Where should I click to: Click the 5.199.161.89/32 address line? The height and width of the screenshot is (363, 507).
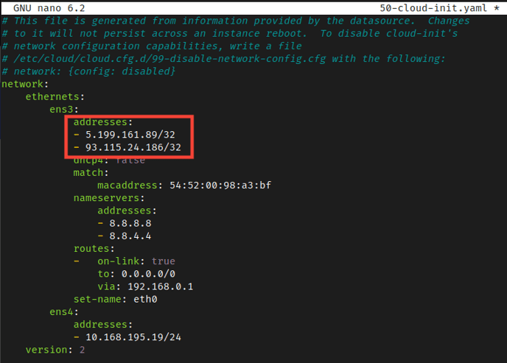[x=129, y=135]
